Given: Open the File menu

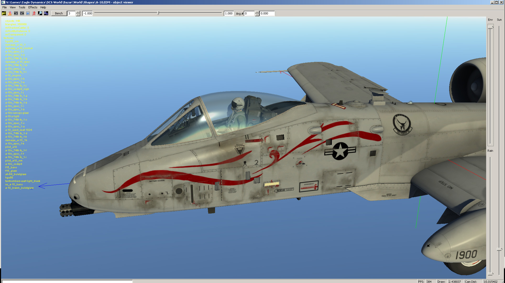Looking at the screenshot, I should point(4,7).
